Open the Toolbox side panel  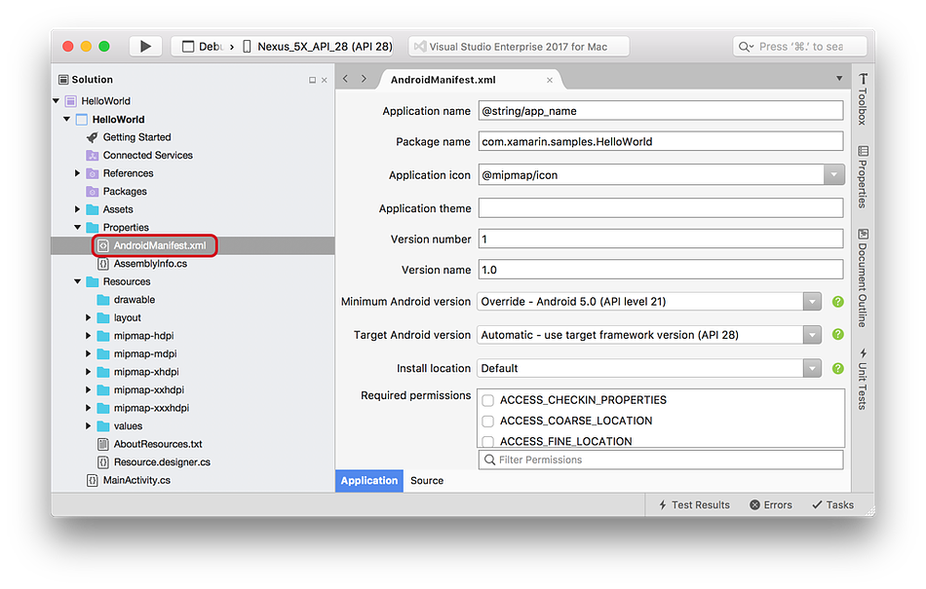(863, 98)
